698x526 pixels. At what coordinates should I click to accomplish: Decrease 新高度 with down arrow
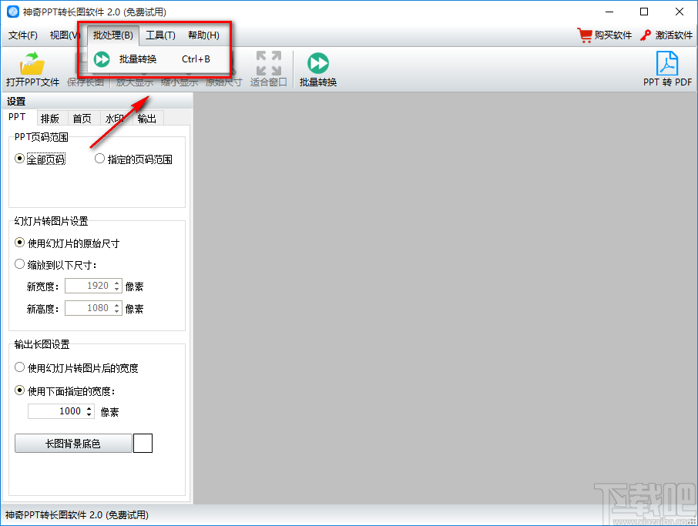pyautogui.click(x=117, y=311)
